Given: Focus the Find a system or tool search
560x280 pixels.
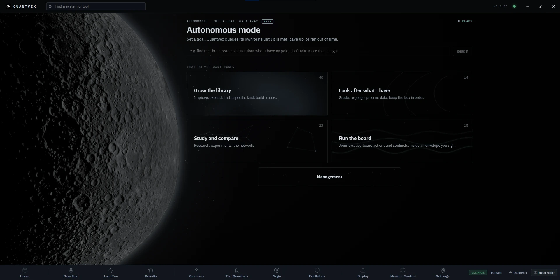Looking at the screenshot, I should pyautogui.click(x=96, y=6).
